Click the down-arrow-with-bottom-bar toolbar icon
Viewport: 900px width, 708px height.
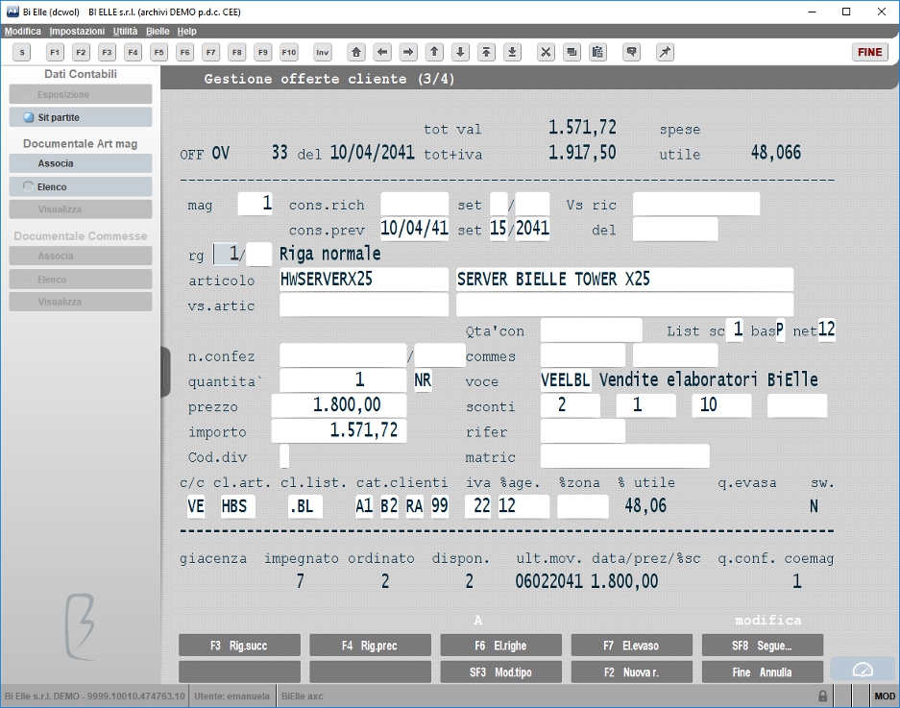[512, 52]
